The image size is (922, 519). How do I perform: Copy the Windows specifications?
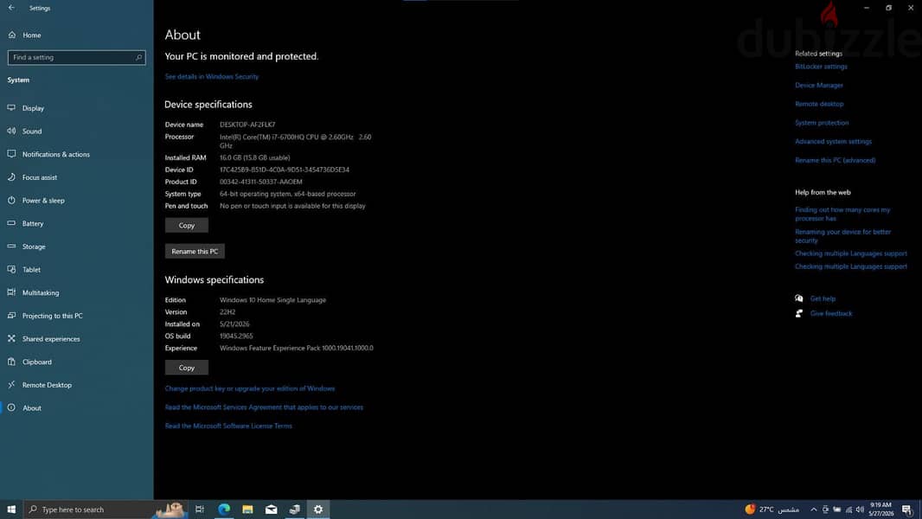point(187,368)
